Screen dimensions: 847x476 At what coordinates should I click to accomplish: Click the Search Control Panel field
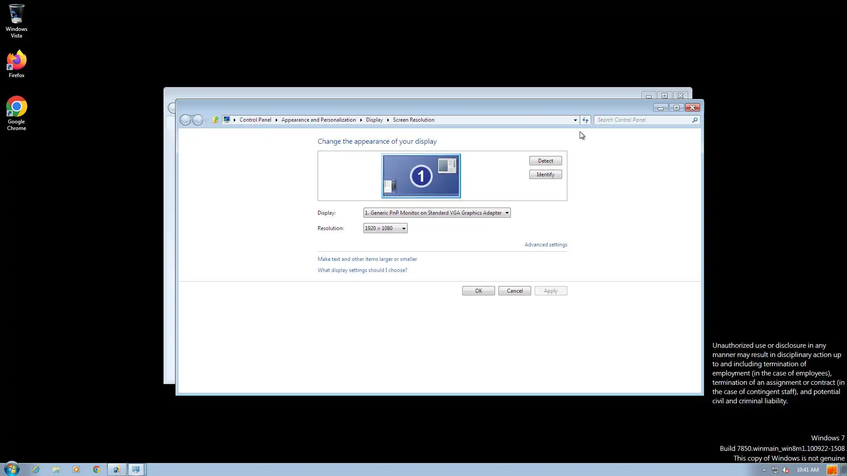(642, 120)
